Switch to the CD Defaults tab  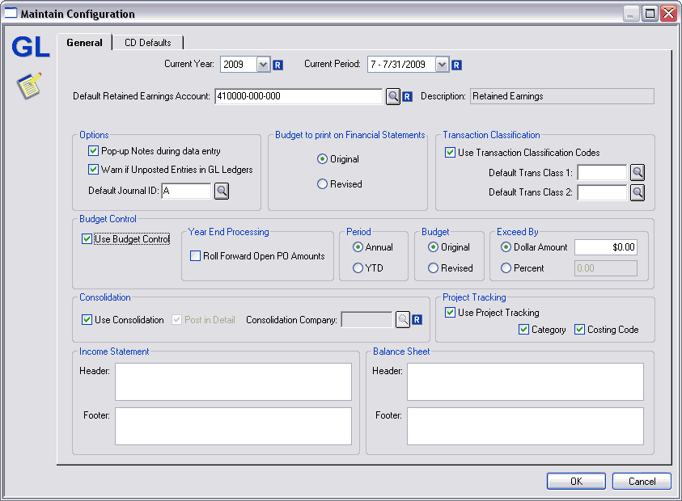[148, 43]
